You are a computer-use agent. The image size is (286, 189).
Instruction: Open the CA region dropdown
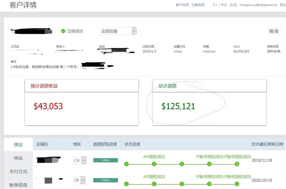click(x=80, y=160)
